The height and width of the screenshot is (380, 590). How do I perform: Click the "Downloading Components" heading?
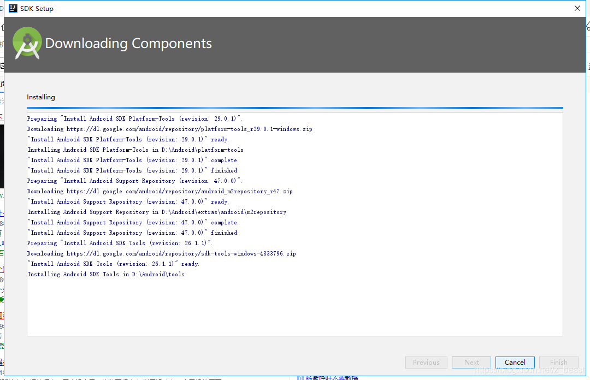(128, 43)
